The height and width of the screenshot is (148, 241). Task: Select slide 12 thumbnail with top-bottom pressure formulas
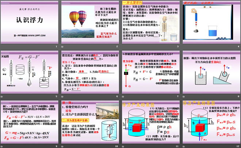coord(211,122)
